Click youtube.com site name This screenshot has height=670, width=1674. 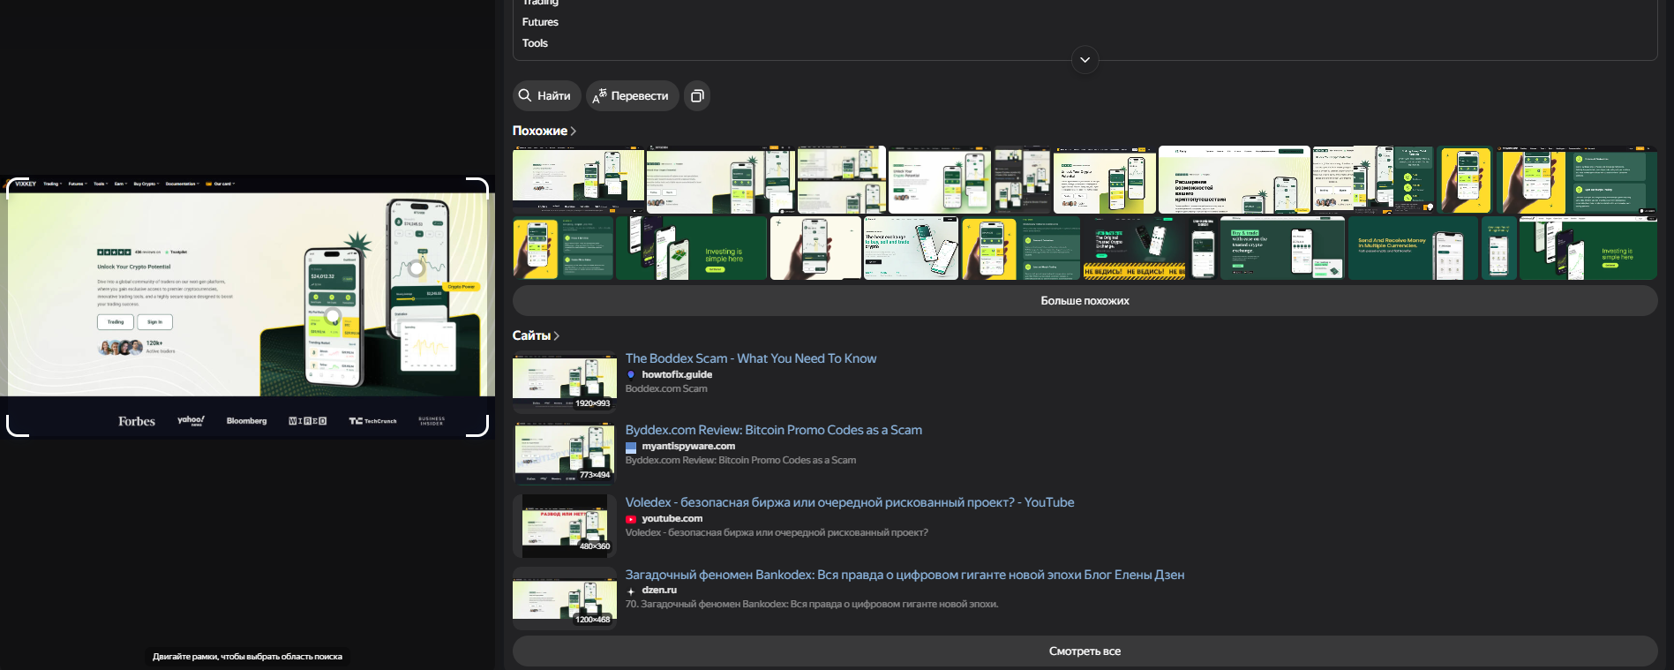click(x=672, y=518)
